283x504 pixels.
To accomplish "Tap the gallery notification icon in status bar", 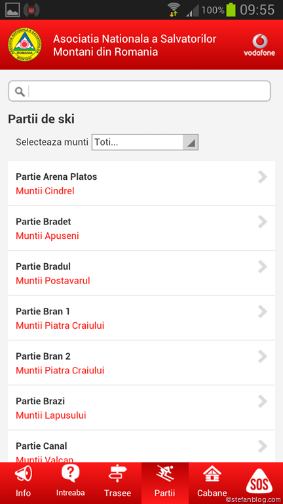I will [x=12, y=10].
